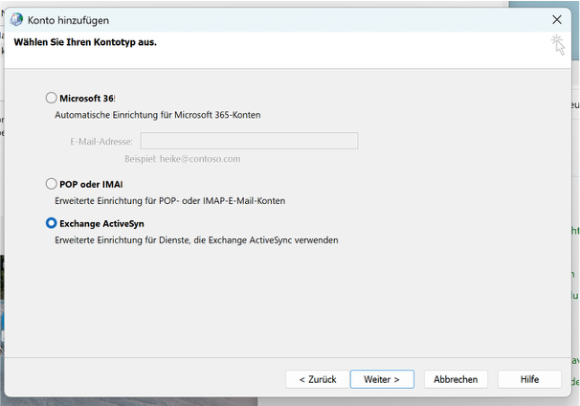The width and height of the screenshot is (580, 406).
Task: Close the Konto hinzufügen dialog
Action: tap(557, 19)
